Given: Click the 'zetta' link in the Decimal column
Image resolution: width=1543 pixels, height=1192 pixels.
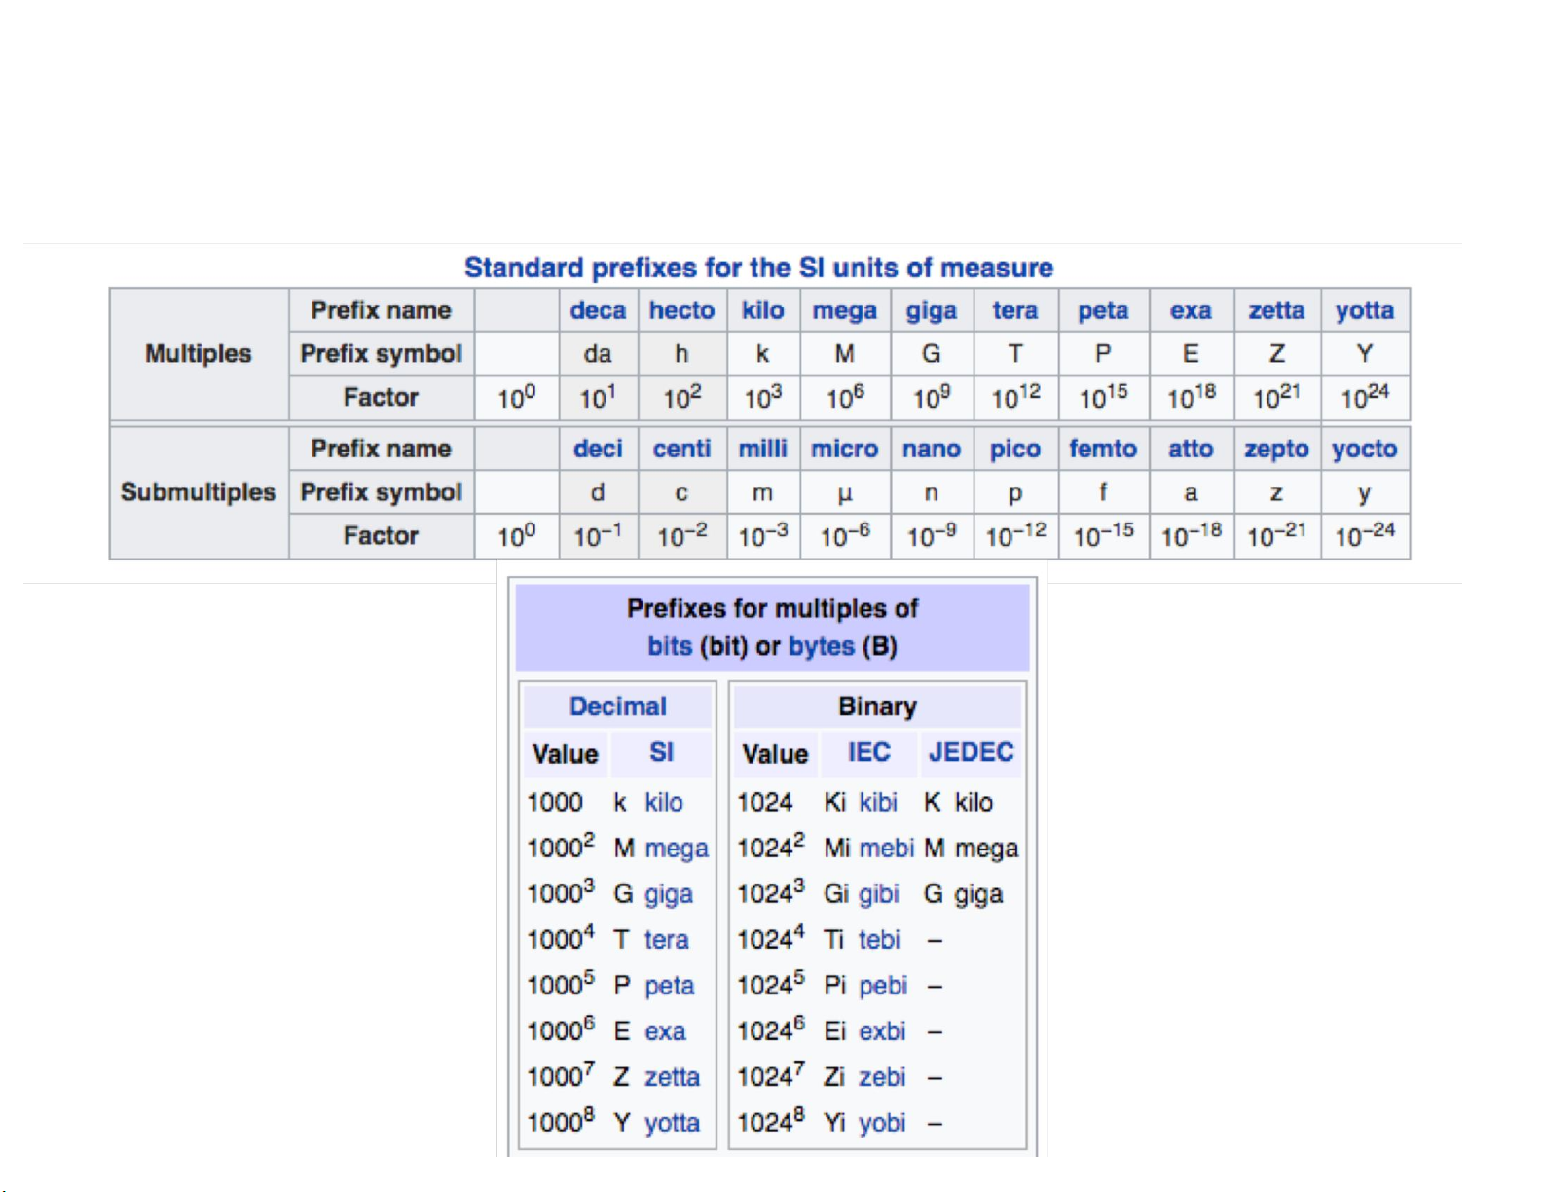Looking at the screenshot, I should click(x=672, y=1077).
